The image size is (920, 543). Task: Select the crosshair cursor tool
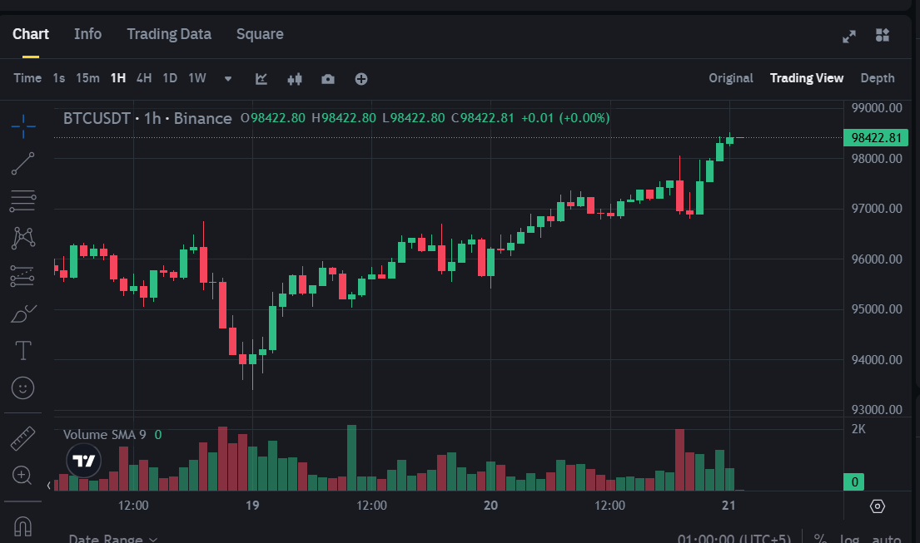pos(22,126)
